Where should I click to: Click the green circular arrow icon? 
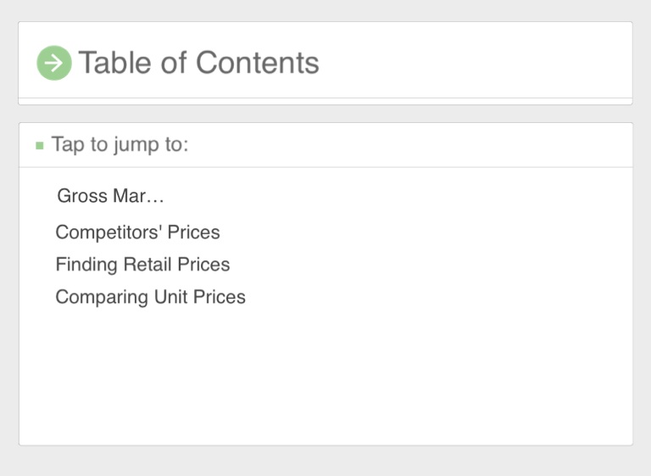pyautogui.click(x=54, y=63)
